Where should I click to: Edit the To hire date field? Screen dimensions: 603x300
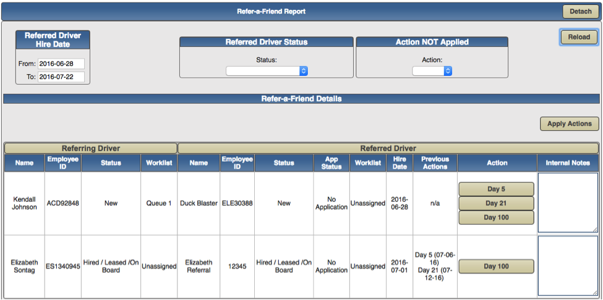pyautogui.click(x=61, y=77)
